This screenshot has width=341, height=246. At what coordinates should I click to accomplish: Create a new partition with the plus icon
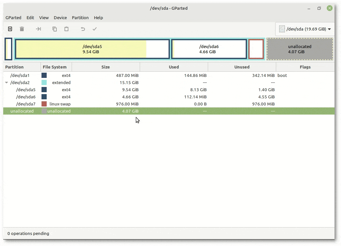click(10, 29)
